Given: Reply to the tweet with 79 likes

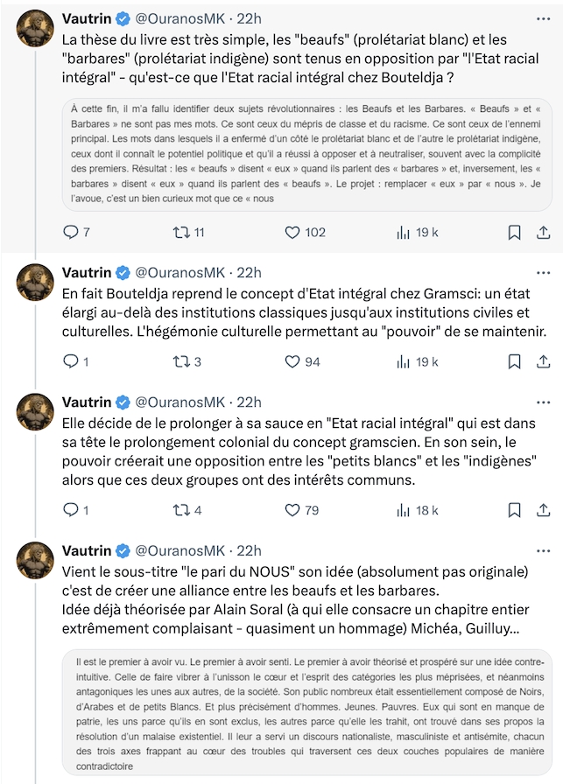Looking at the screenshot, I should [x=76, y=510].
